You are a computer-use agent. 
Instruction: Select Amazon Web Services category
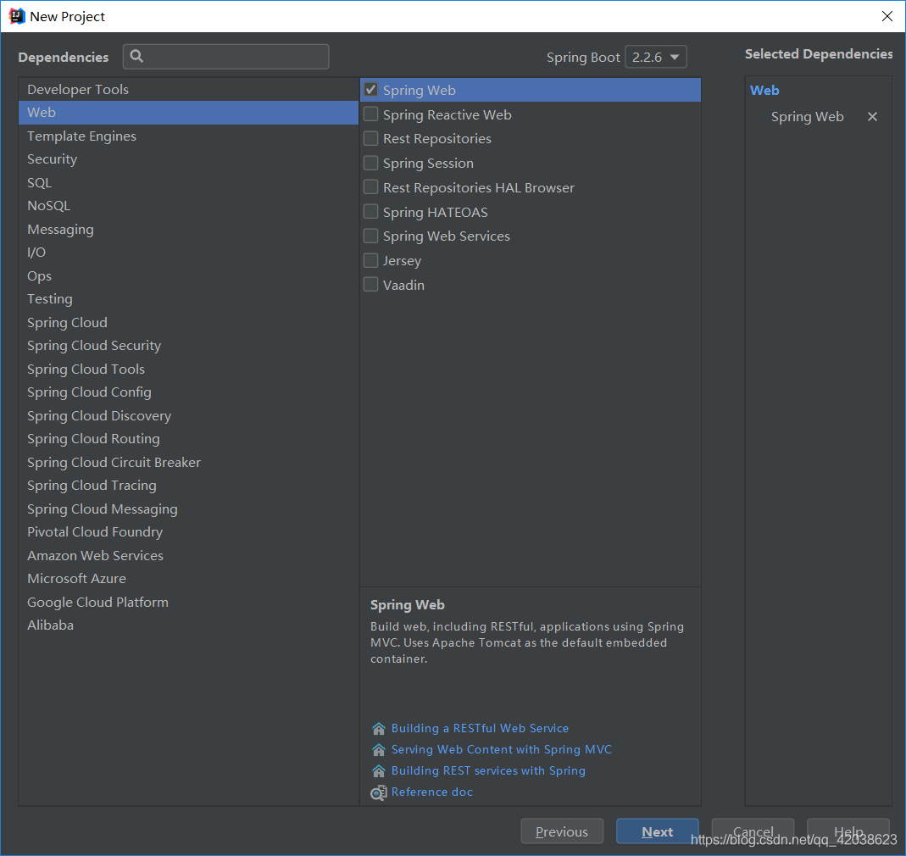click(188, 555)
